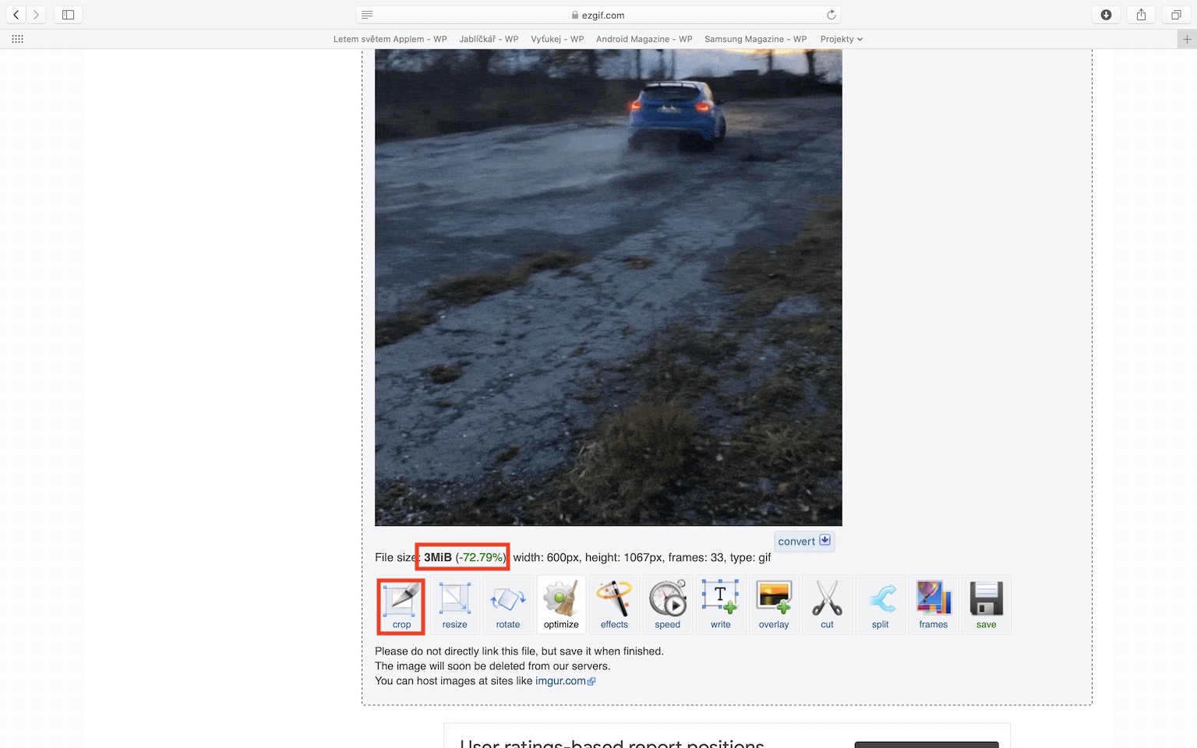
Task: Choose the cut tool
Action: tap(827, 605)
